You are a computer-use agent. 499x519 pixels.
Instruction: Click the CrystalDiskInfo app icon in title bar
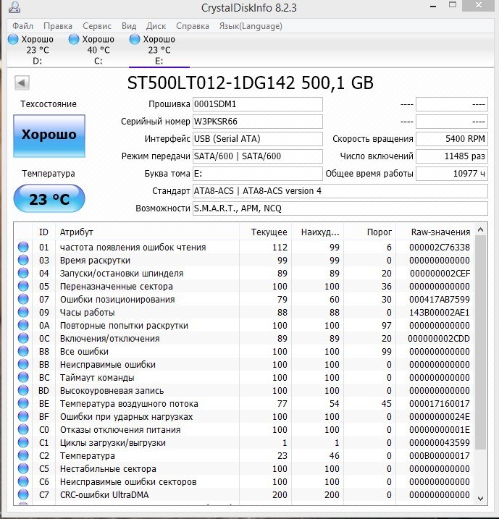[x=14, y=7]
